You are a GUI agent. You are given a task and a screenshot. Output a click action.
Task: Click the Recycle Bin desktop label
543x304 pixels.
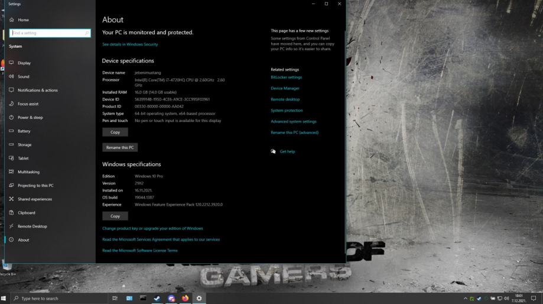point(8,274)
